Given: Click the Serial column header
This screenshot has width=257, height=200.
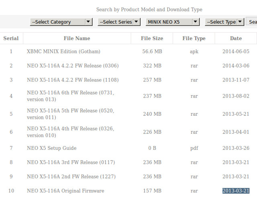Looking at the screenshot, I should click(11, 39).
